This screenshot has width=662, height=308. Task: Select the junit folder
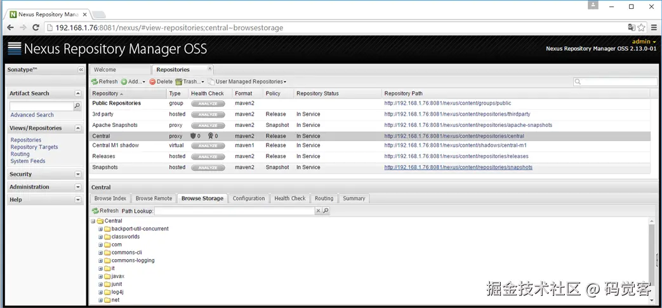click(117, 285)
